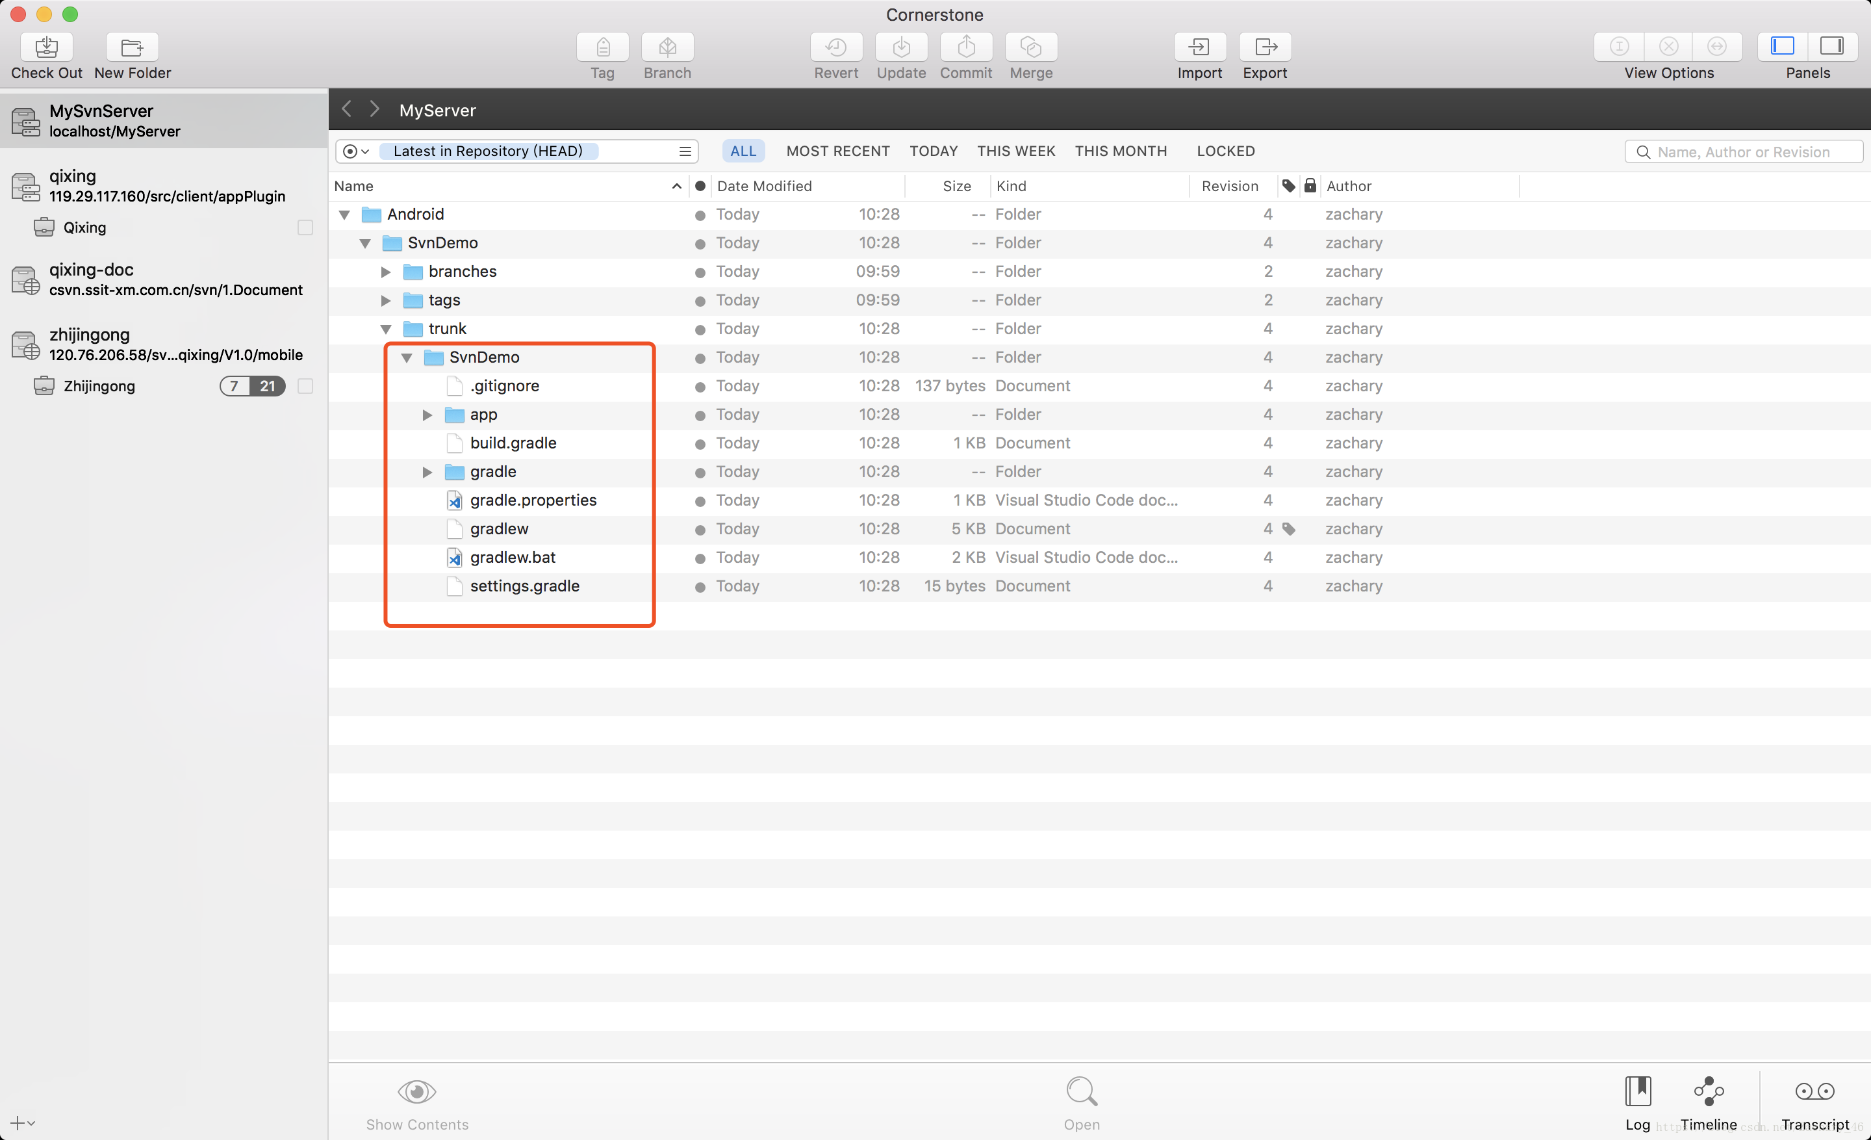Click the Merge toolbar icon

pos(1031,47)
